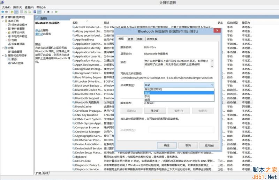279x180 pixels.
Task: Open 磁盘管理 in the tree
Action: pos(17,52)
